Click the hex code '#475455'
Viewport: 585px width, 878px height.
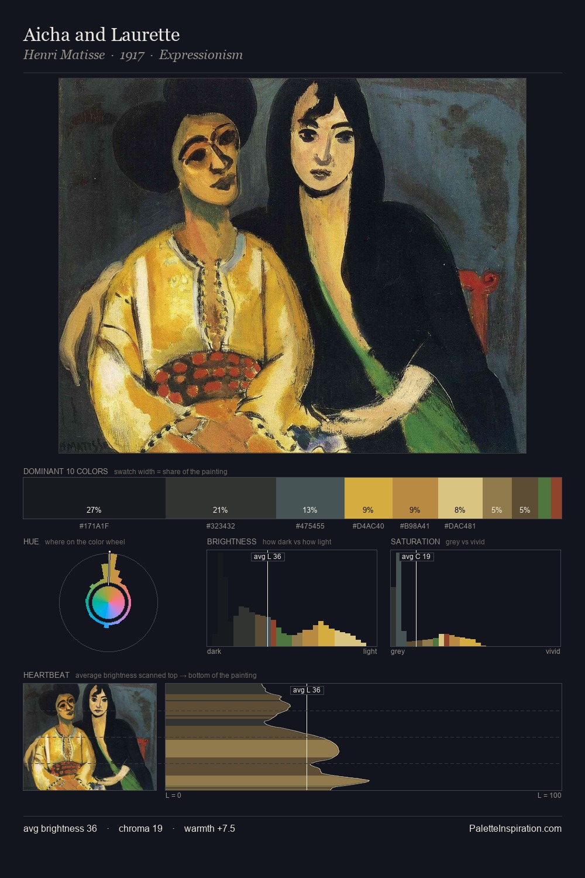(x=310, y=526)
